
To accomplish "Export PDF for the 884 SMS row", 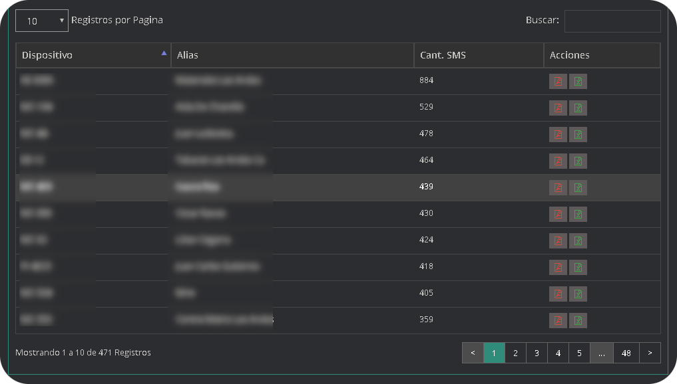I will tap(558, 81).
